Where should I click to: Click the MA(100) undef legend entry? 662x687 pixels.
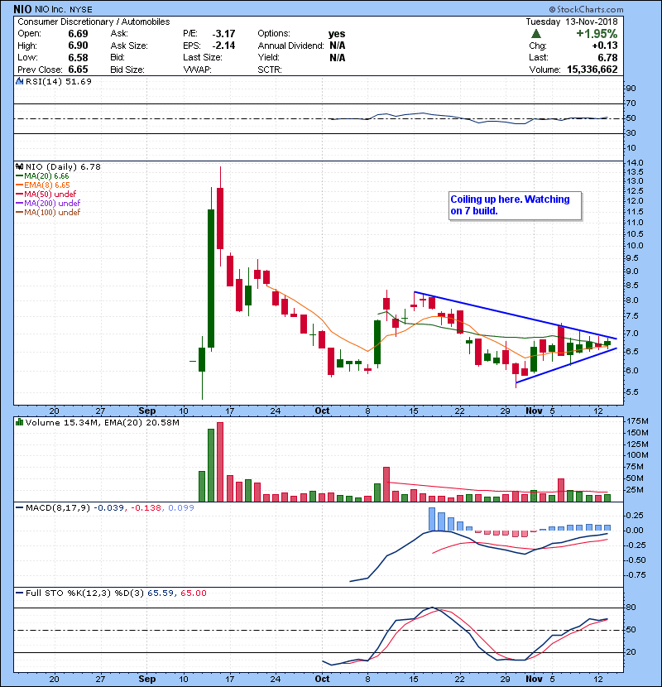tap(52, 212)
